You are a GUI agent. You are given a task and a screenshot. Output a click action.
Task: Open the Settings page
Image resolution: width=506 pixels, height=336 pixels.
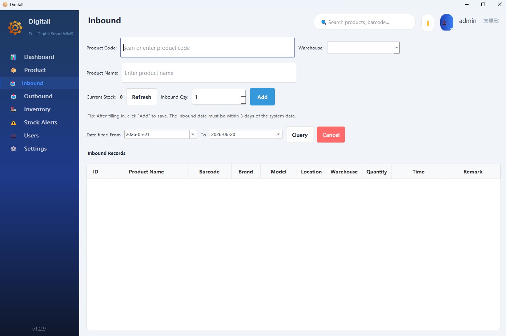[40, 149]
